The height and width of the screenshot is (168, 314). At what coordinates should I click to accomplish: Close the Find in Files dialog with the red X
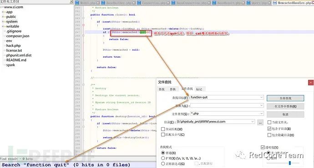point(311,83)
